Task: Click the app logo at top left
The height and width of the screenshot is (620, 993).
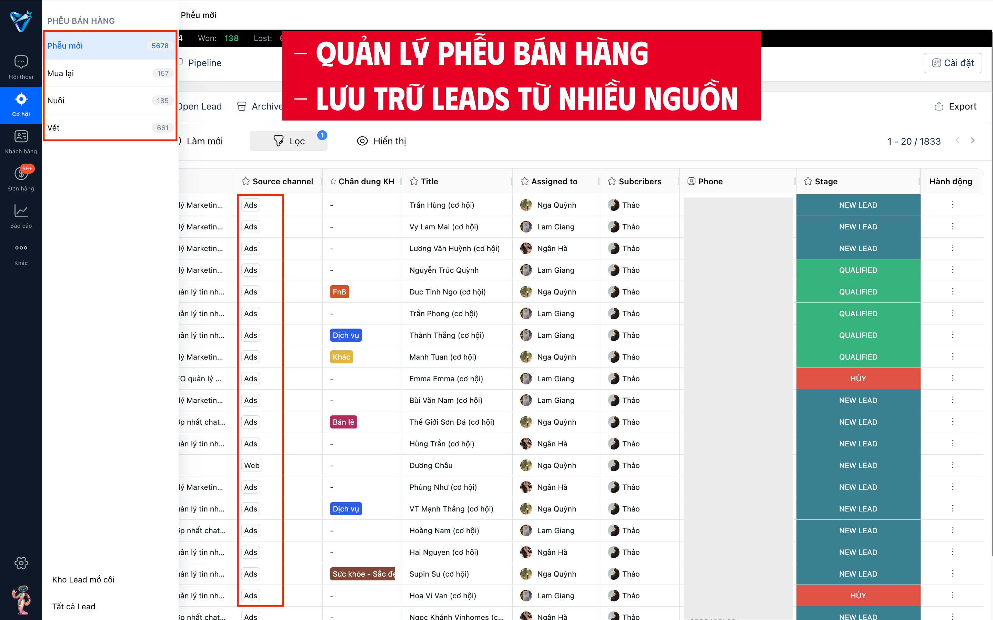Action: pos(21,21)
